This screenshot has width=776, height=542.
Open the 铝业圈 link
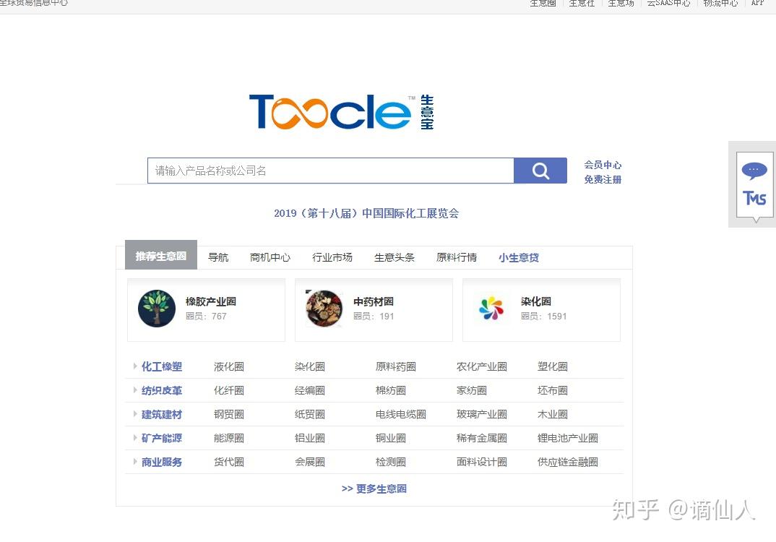pos(310,438)
